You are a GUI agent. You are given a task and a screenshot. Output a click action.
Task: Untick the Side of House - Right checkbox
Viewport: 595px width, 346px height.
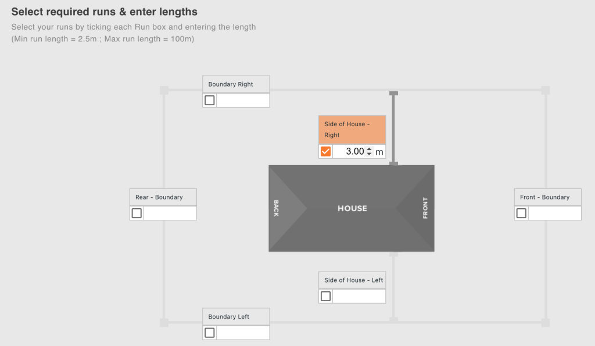coord(325,152)
